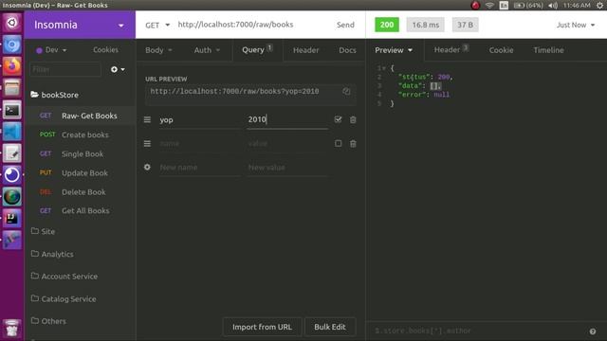Switch to the Query tab
The height and width of the screenshot is (341, 607).
click(x=257, y=50)
